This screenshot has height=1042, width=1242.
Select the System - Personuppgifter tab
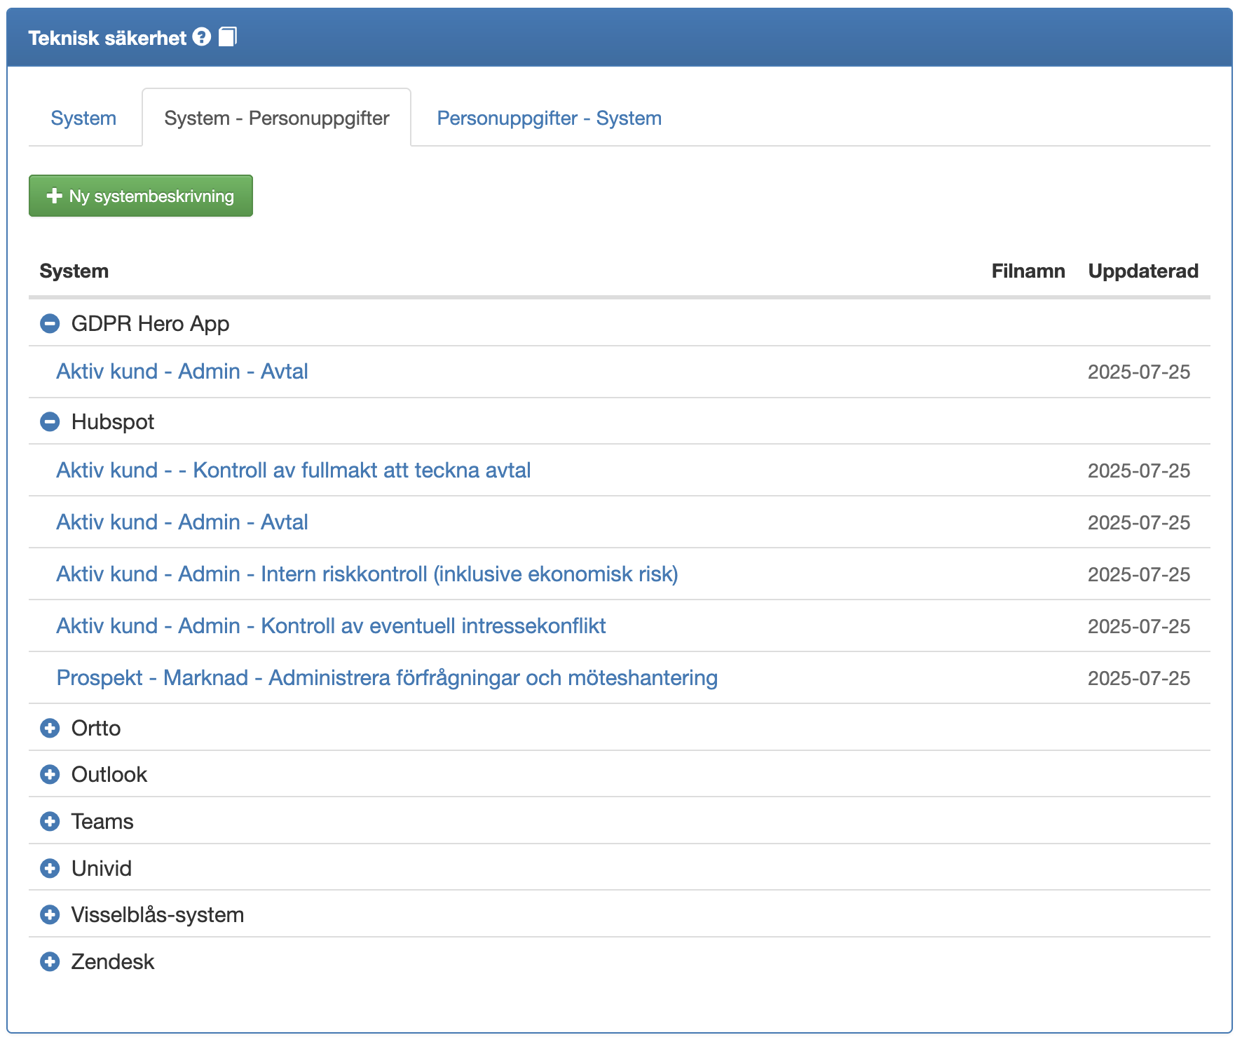pyautogui.click(x=276, y=119)
